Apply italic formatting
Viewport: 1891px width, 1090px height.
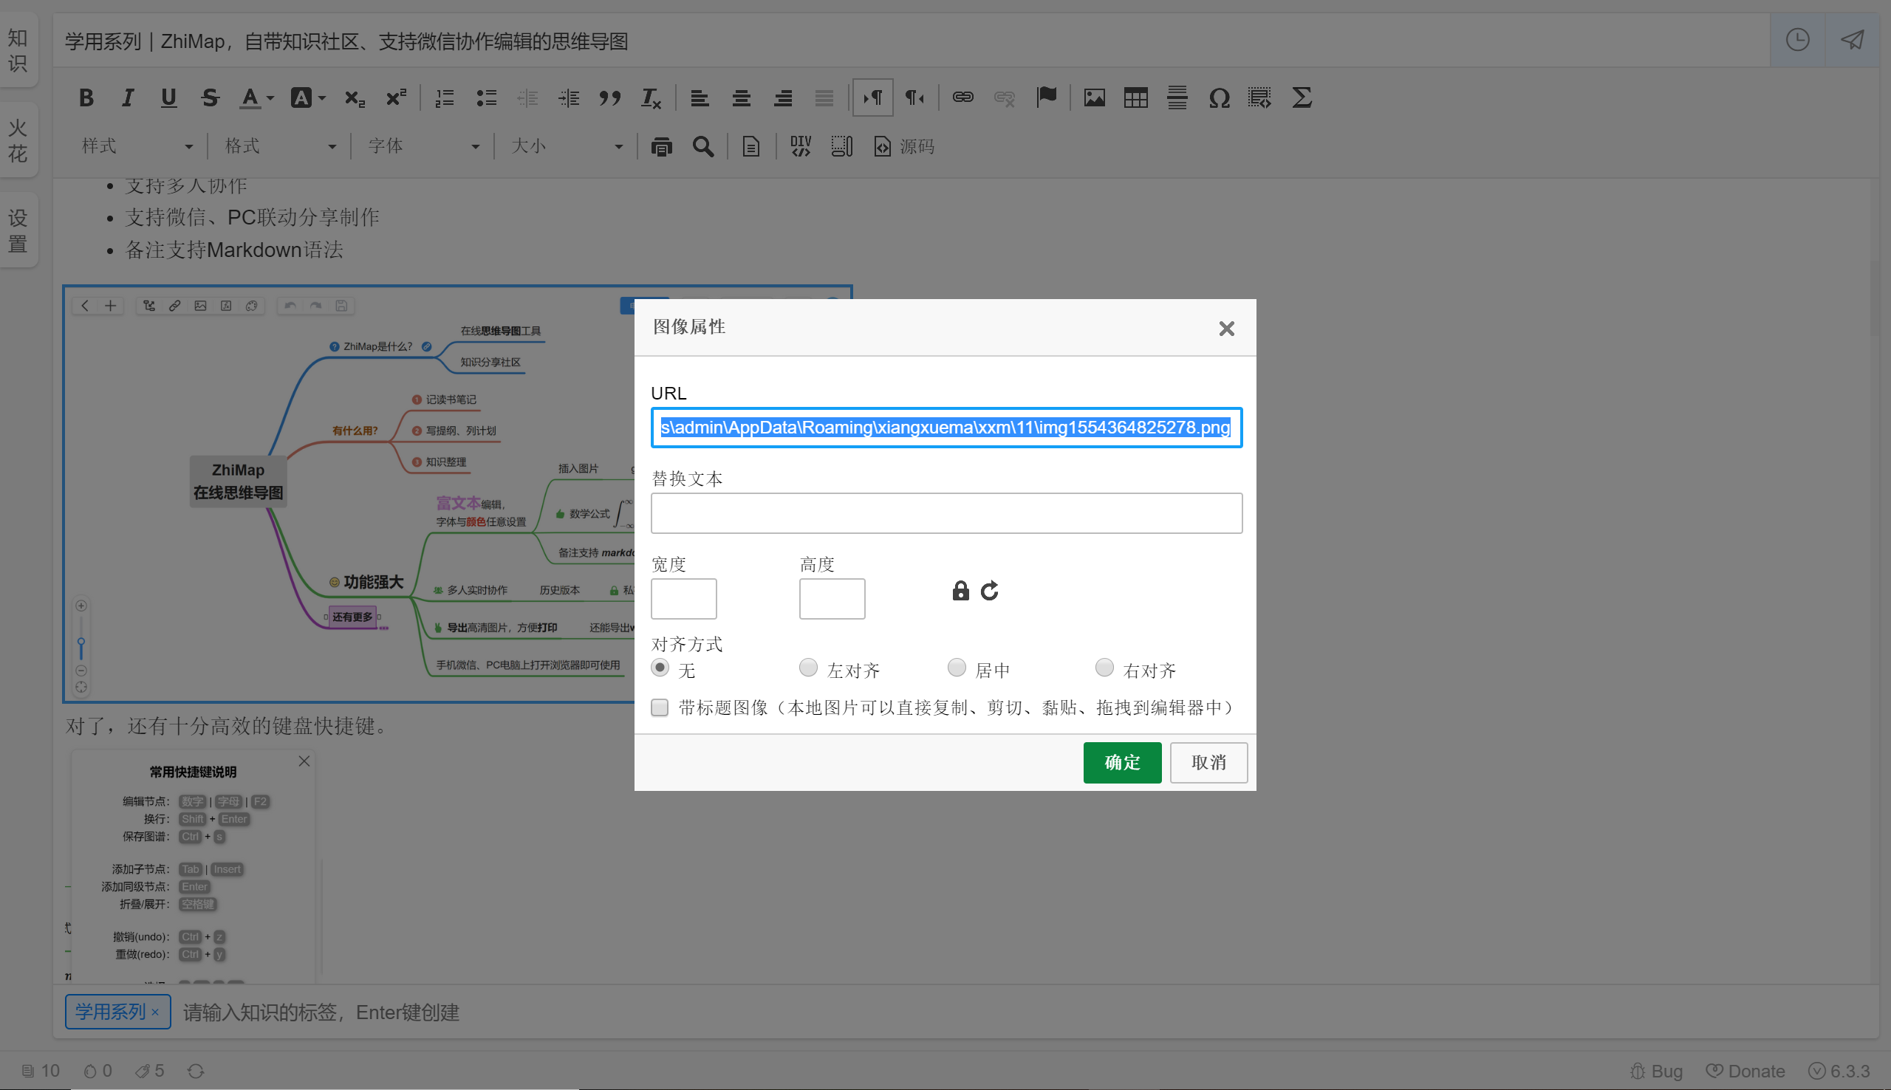tap(128, 98)
